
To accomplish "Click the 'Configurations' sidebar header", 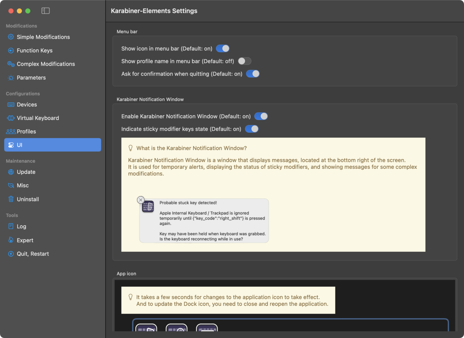I will 23,93.
